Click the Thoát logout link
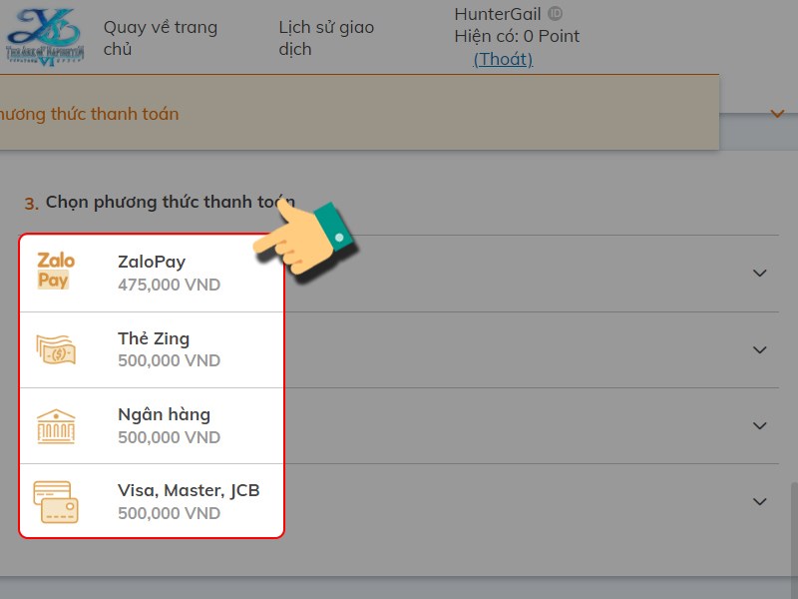The image size is (798, 599). pos(503,59)
